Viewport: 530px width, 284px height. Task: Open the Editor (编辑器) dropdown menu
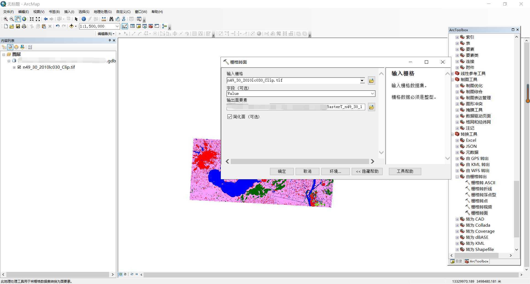point(106,34)
